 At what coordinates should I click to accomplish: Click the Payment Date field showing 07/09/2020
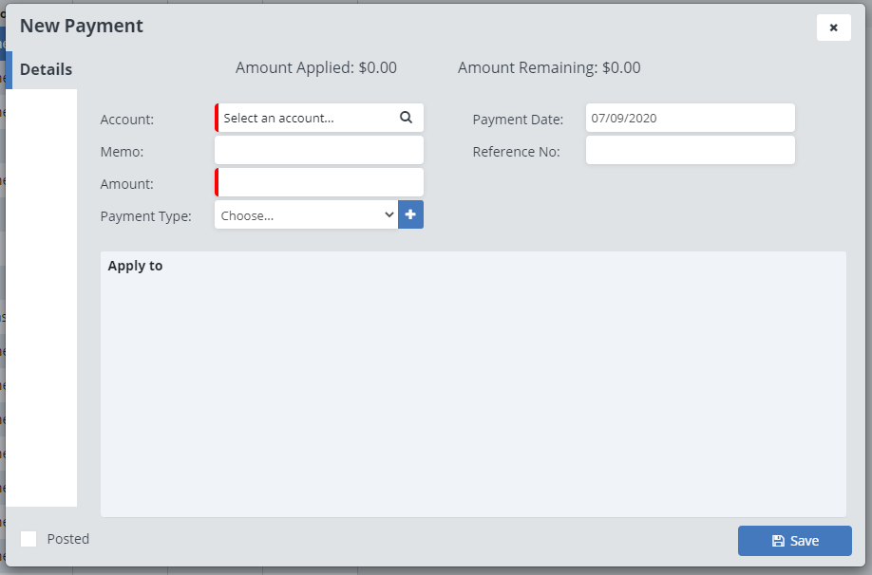tap(691, 117)
